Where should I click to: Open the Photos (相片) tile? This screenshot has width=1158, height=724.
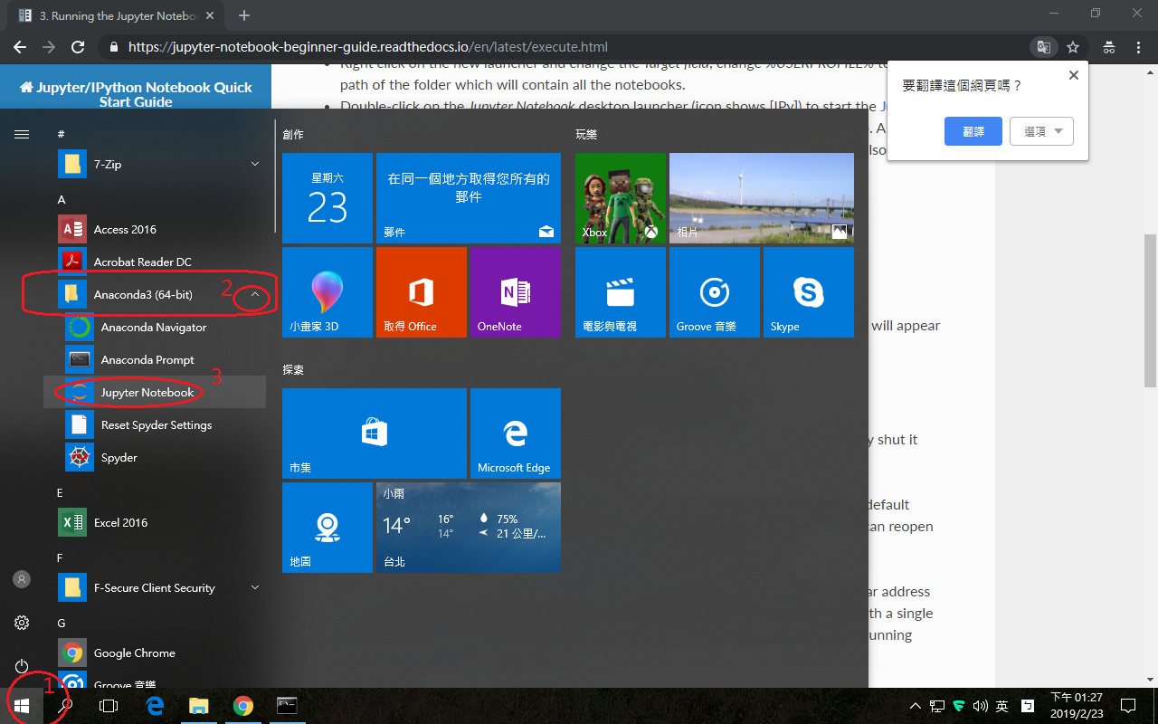[x=762, y=198]
